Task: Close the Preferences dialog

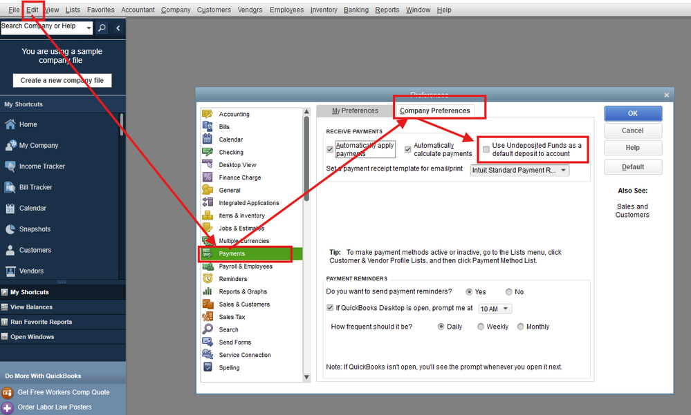Action: pyautogui.click(x=666, y=95)
